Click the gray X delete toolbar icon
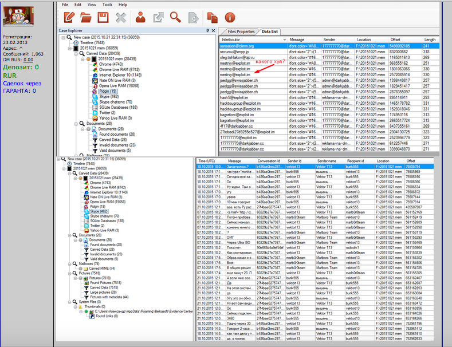 [121, 18]
